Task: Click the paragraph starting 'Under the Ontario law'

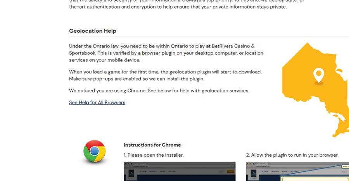Action: tap(166, 53)
